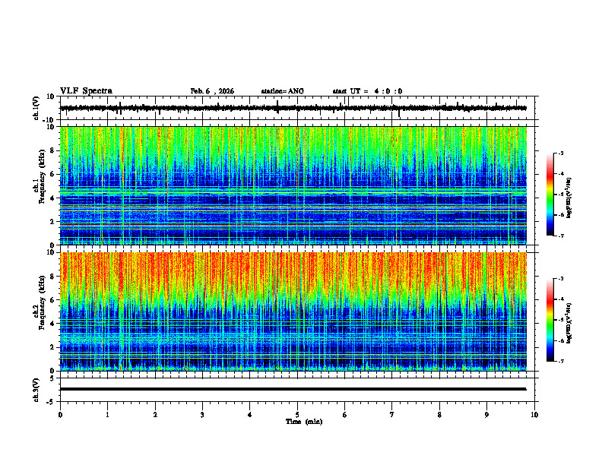Click inside the ch.2 spectrogram panel
The height and width of the screenshot is (465, 602).
(x=293, y=312)
